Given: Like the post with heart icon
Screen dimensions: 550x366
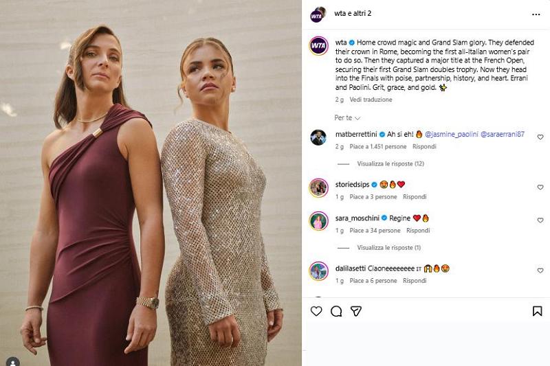Looking at the screenshot, I should point(316,311).
